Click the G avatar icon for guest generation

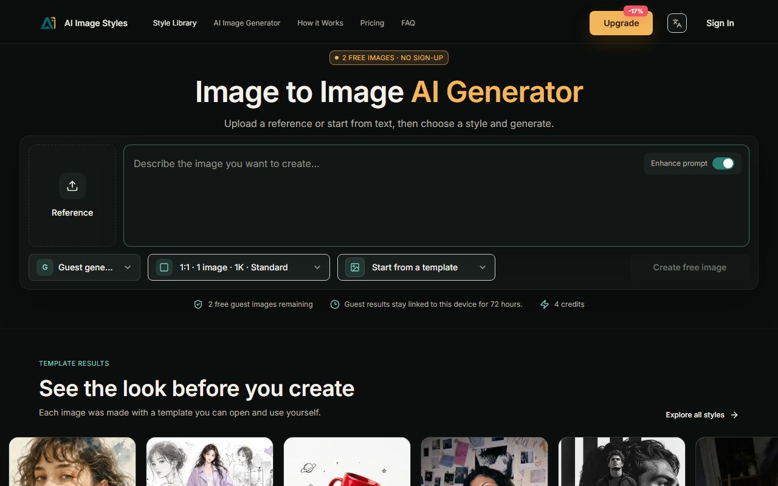45,267
